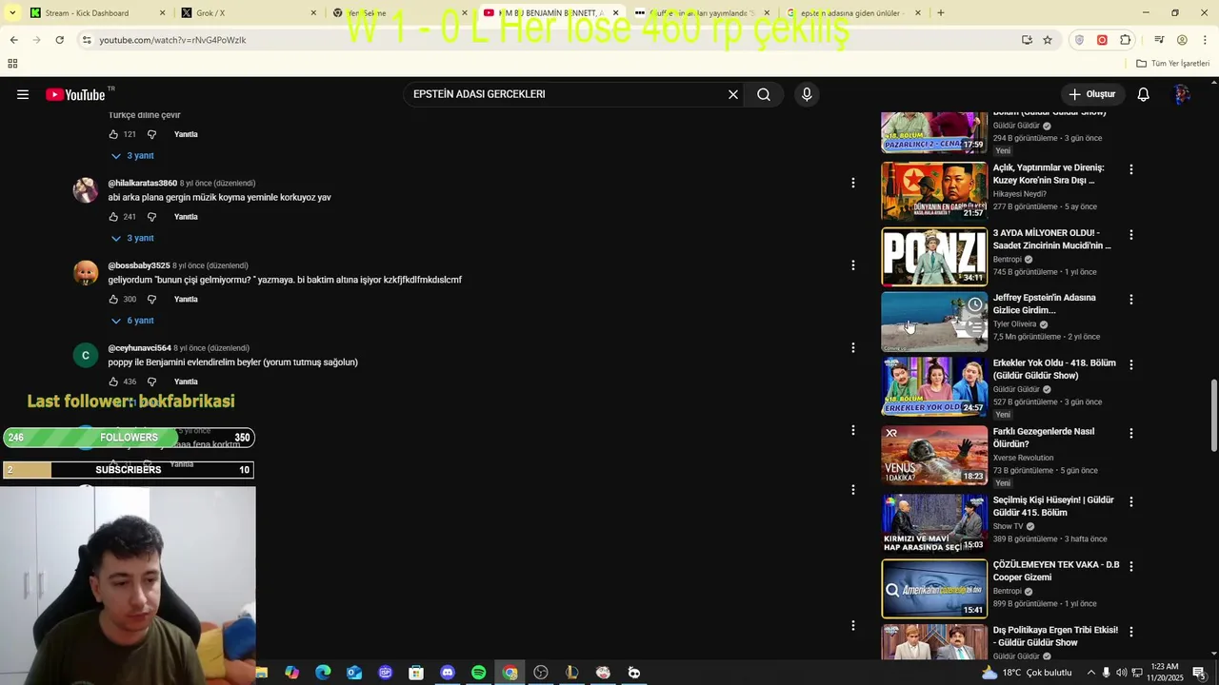Open options menu for ceyhunavci564's comment

pos(853,348)
